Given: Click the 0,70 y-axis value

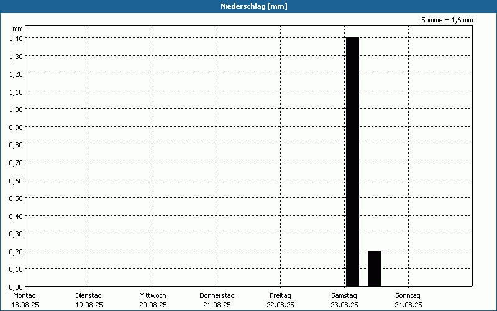Looking at the screenshot, I should pyautogui.click(x=16, y=163).
